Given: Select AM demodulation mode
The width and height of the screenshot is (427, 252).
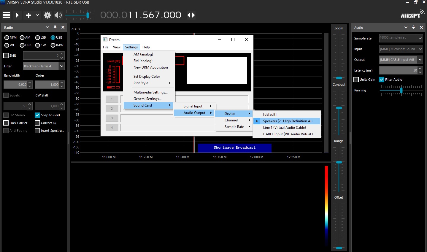Looking at the screenshot, I should tap(25, 37).
